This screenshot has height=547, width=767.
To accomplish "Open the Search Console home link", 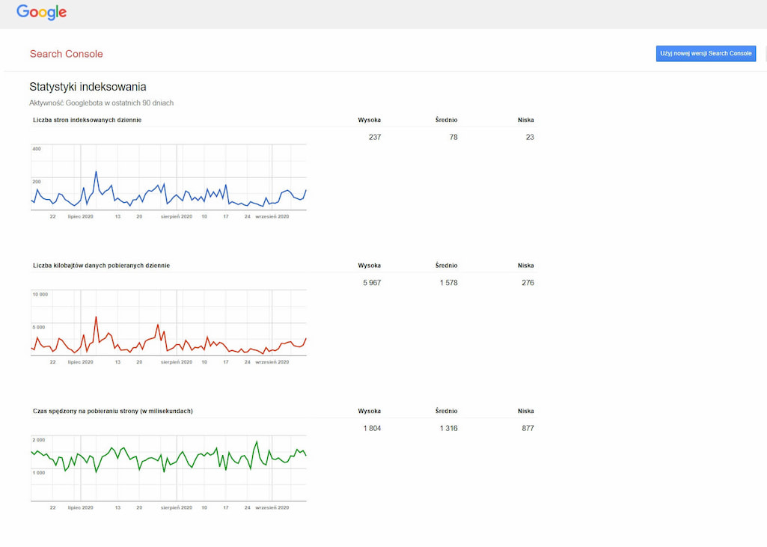I will pos(66,54).
